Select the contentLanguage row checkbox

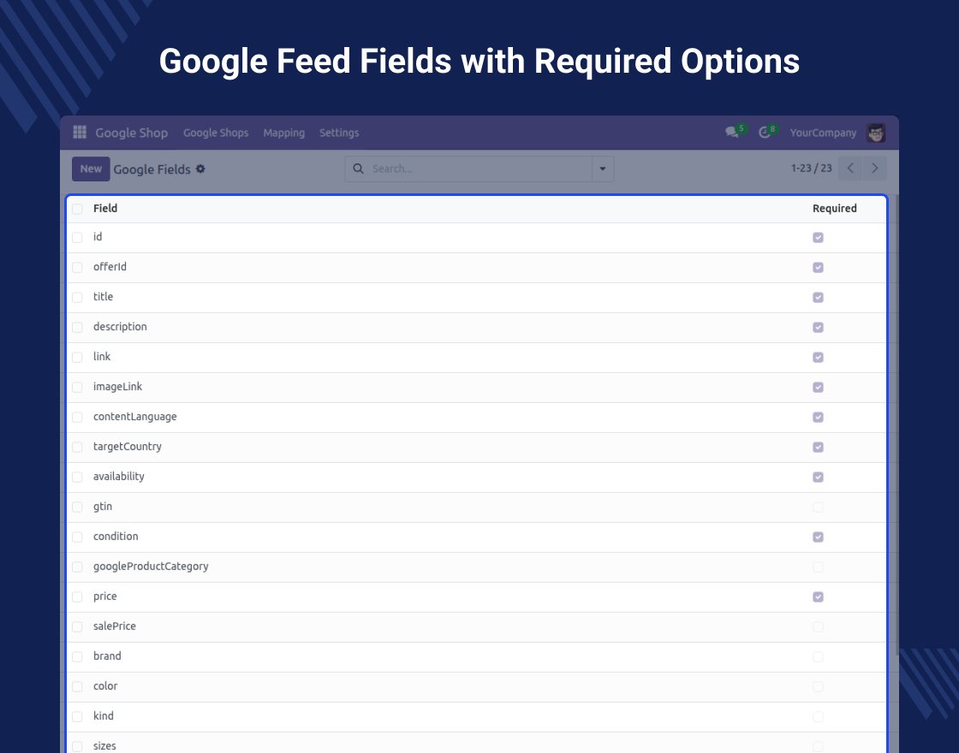pyautogui.click(x=77, y=418)
